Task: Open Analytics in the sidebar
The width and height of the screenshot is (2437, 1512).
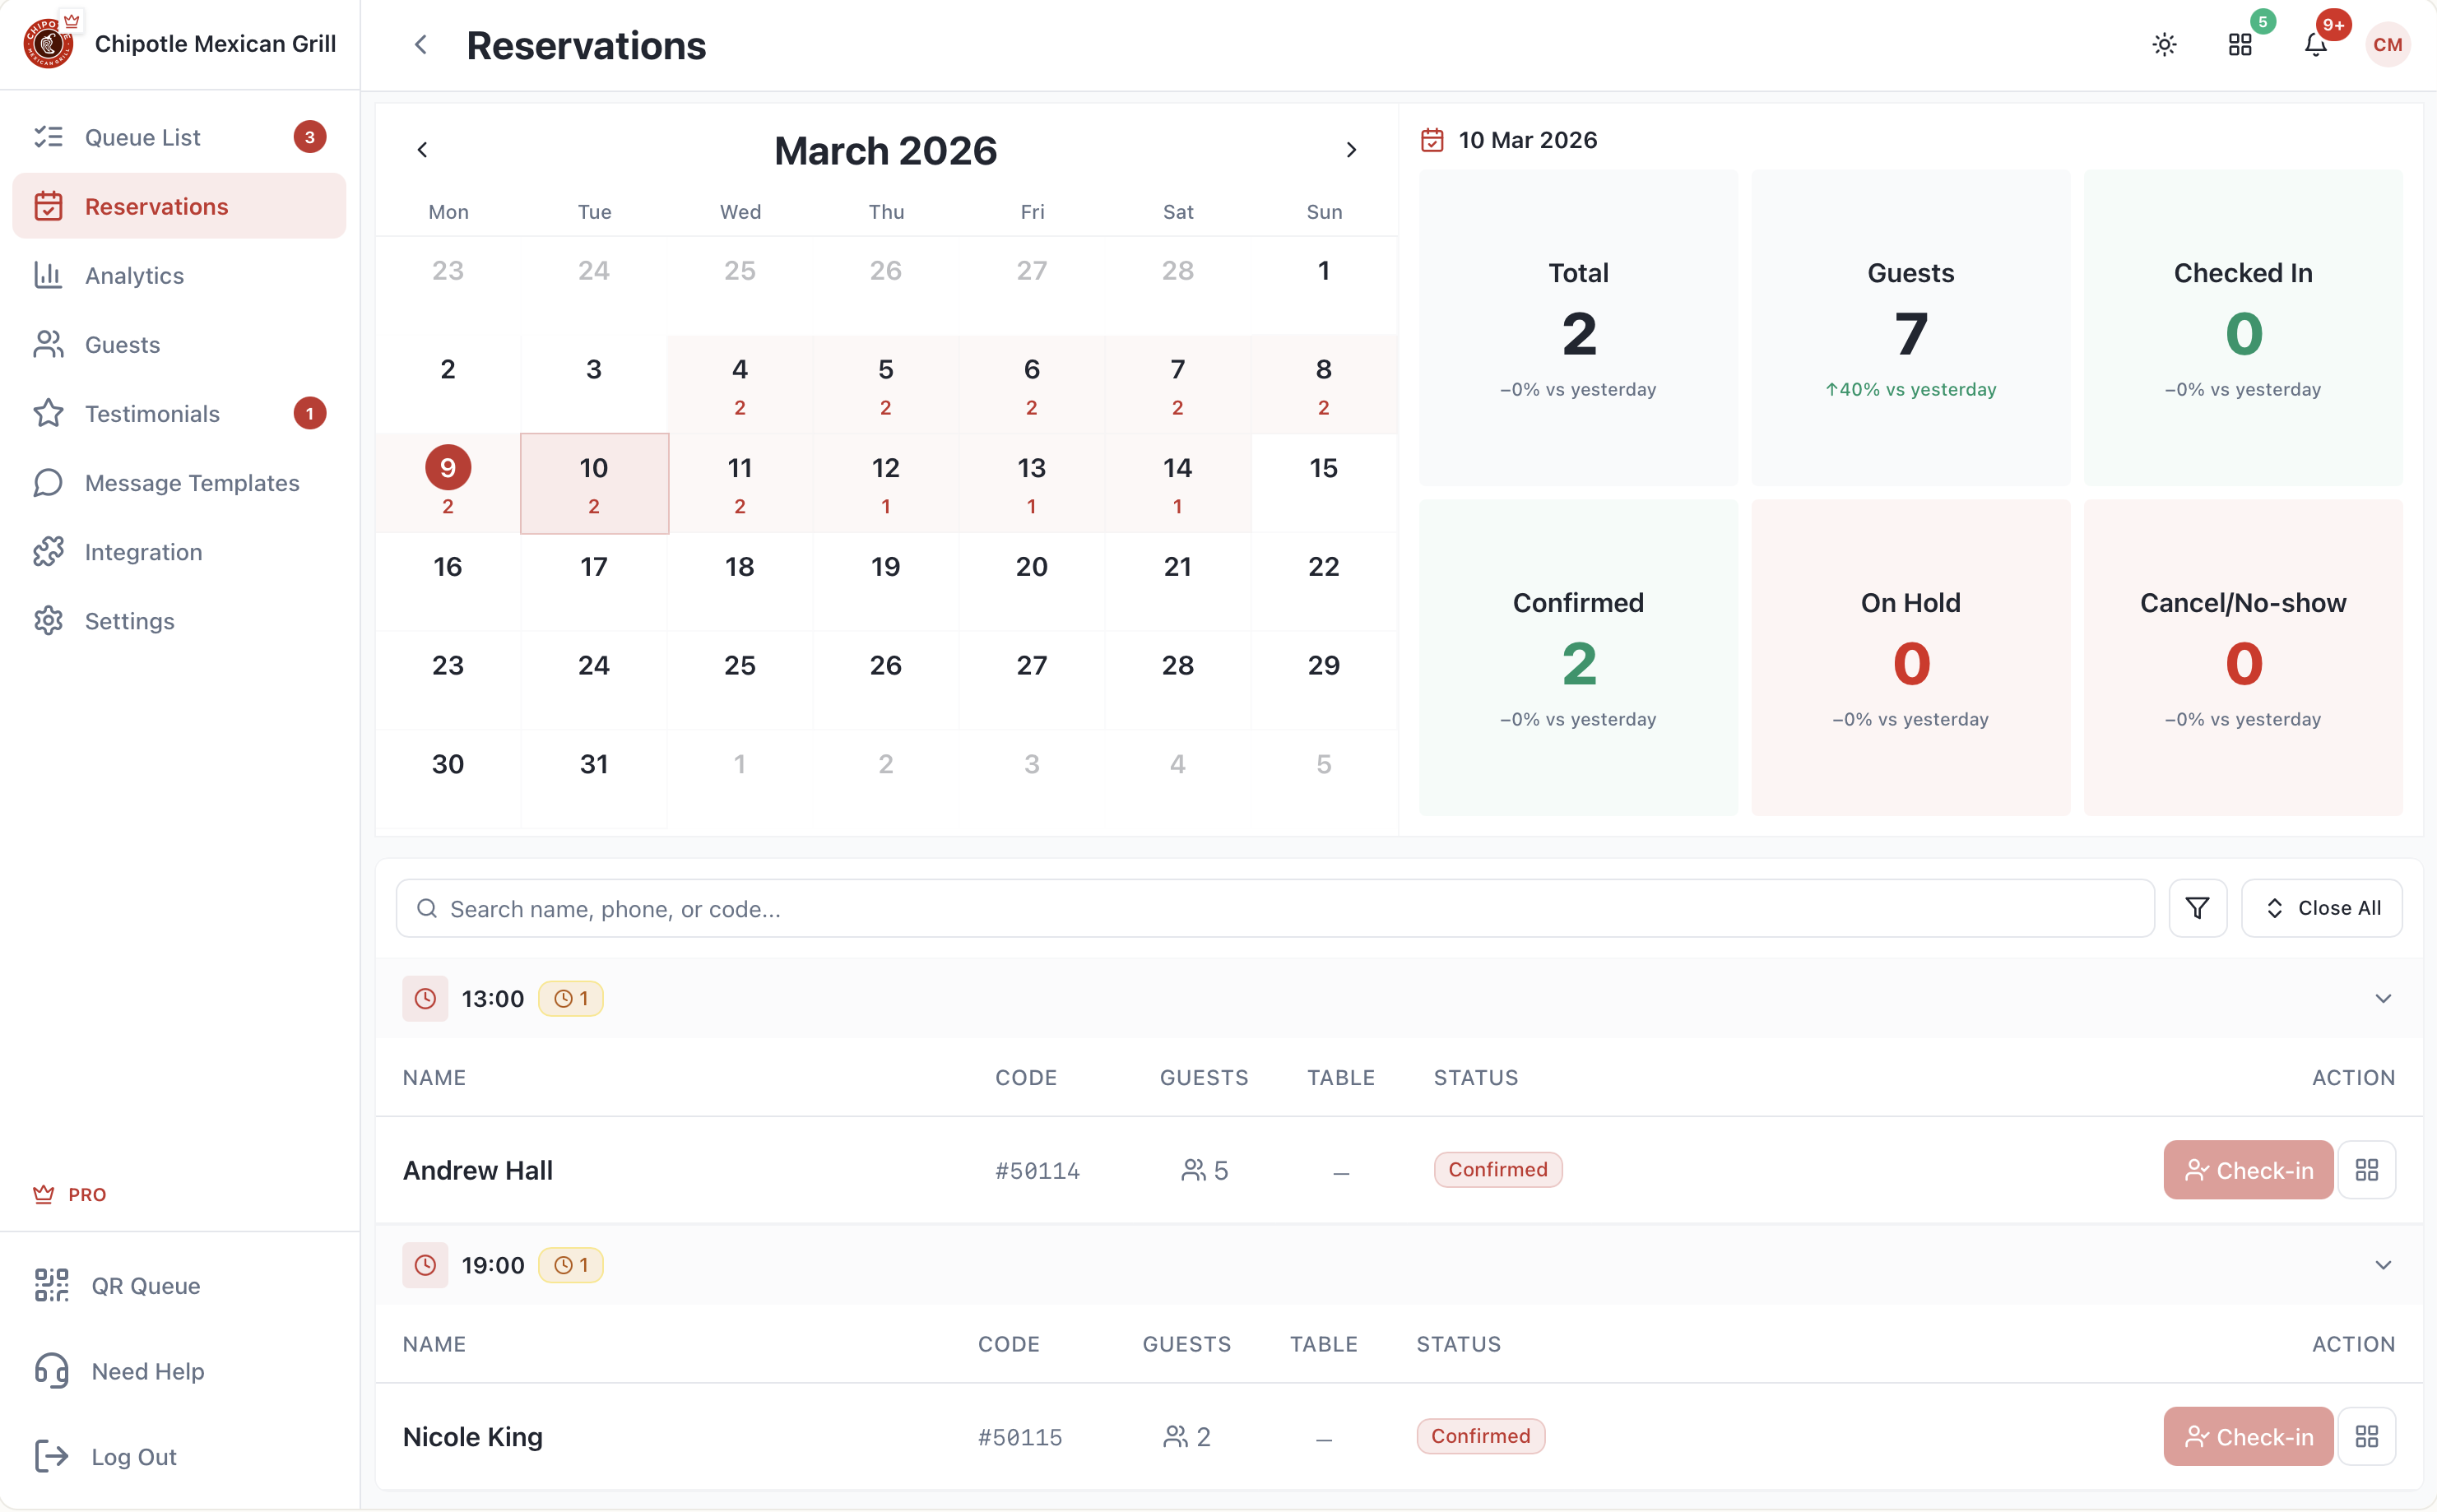Action: (134, 275)
